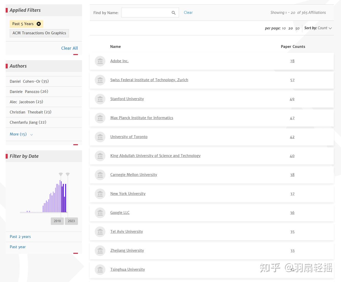Open Swiss Federal Institute of Technology, Zurich

(x=149, y=80)
